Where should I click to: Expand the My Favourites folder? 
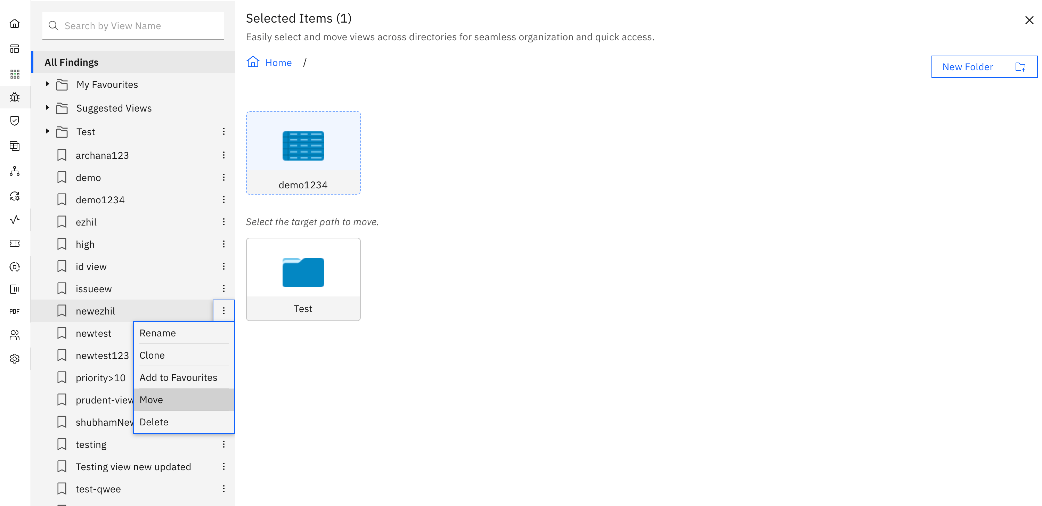tap(47, 84)
